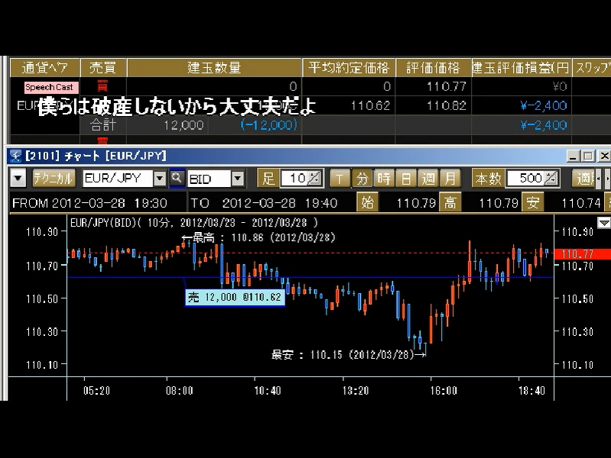Click the 高 high price label
611x458 pixels.
[x=450, y=202]
